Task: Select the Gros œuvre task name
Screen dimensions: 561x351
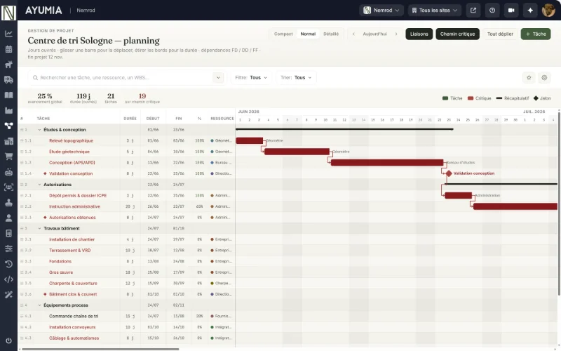Action: [61, 272]
